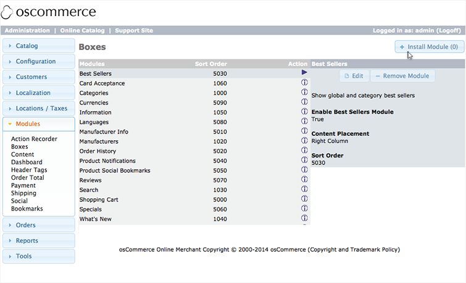Viewport: 466px width, 283px height.
Task: Expand the Localization menu section
Action: [39, 93]
